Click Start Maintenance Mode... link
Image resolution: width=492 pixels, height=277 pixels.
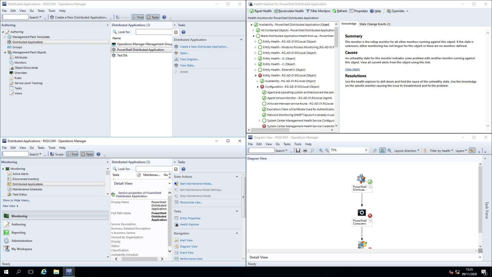[196, 184]
